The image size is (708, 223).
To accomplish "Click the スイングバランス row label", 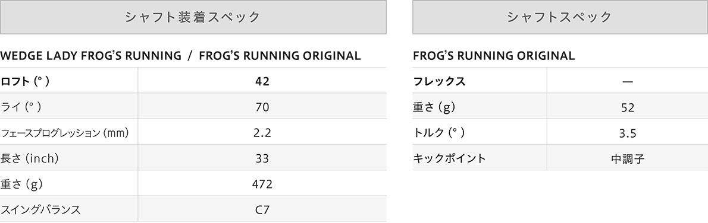I will point(40,210).
